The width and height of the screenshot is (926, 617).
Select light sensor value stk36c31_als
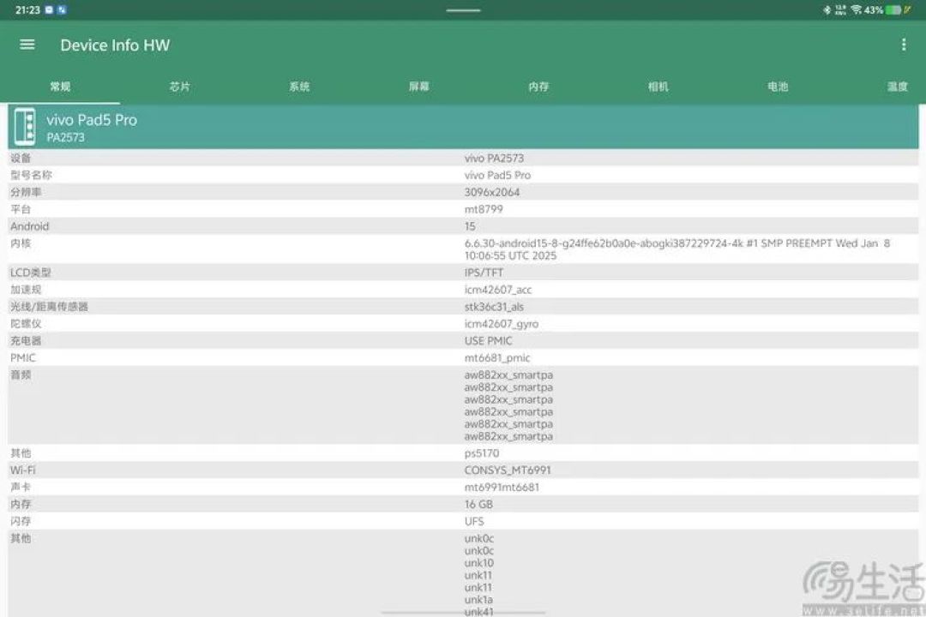tap(494, 307)
